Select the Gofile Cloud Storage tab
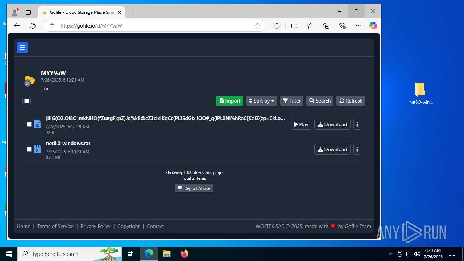The width and height of the screenshot is (464, 261). pos(82,12)
